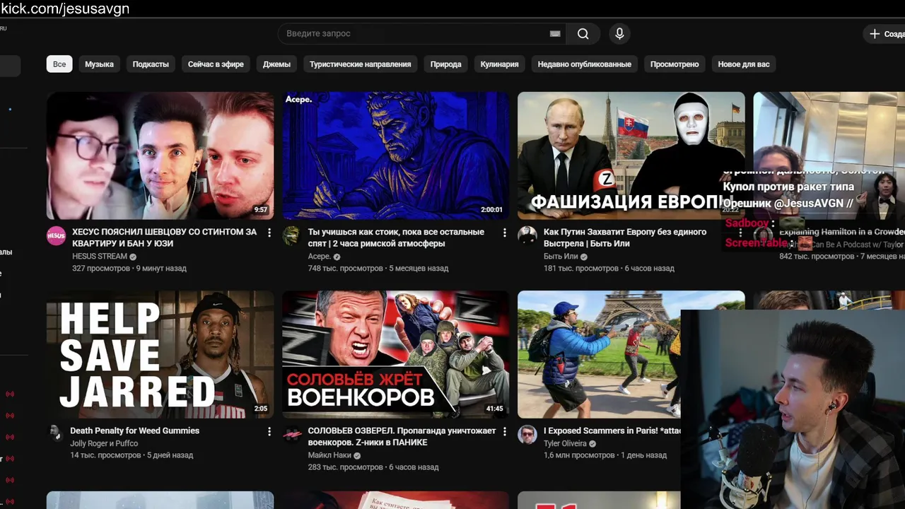Open HELP SAVE JARRED thumbnail

click(x=160, y=354)
